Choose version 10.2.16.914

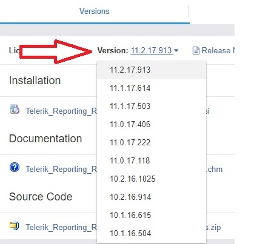point(152,197)
